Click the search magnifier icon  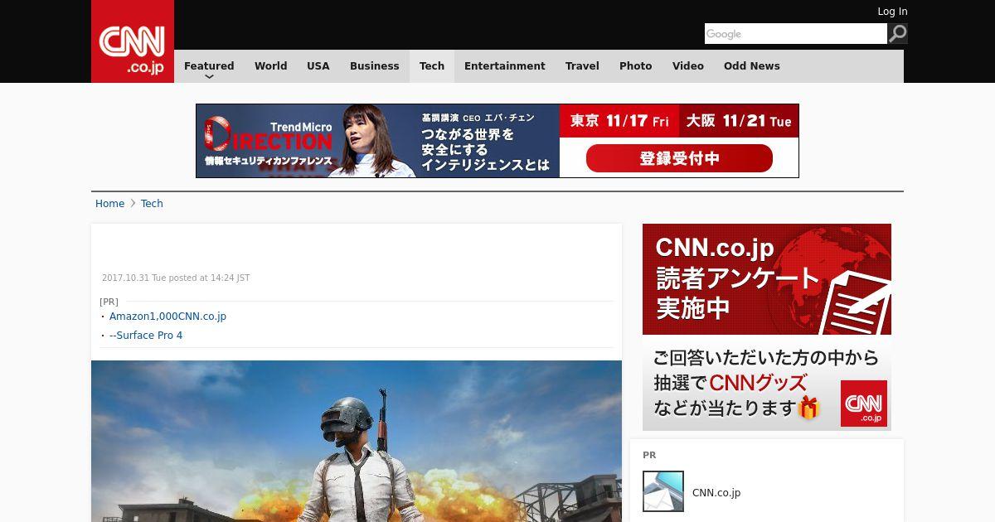(897, 34)
